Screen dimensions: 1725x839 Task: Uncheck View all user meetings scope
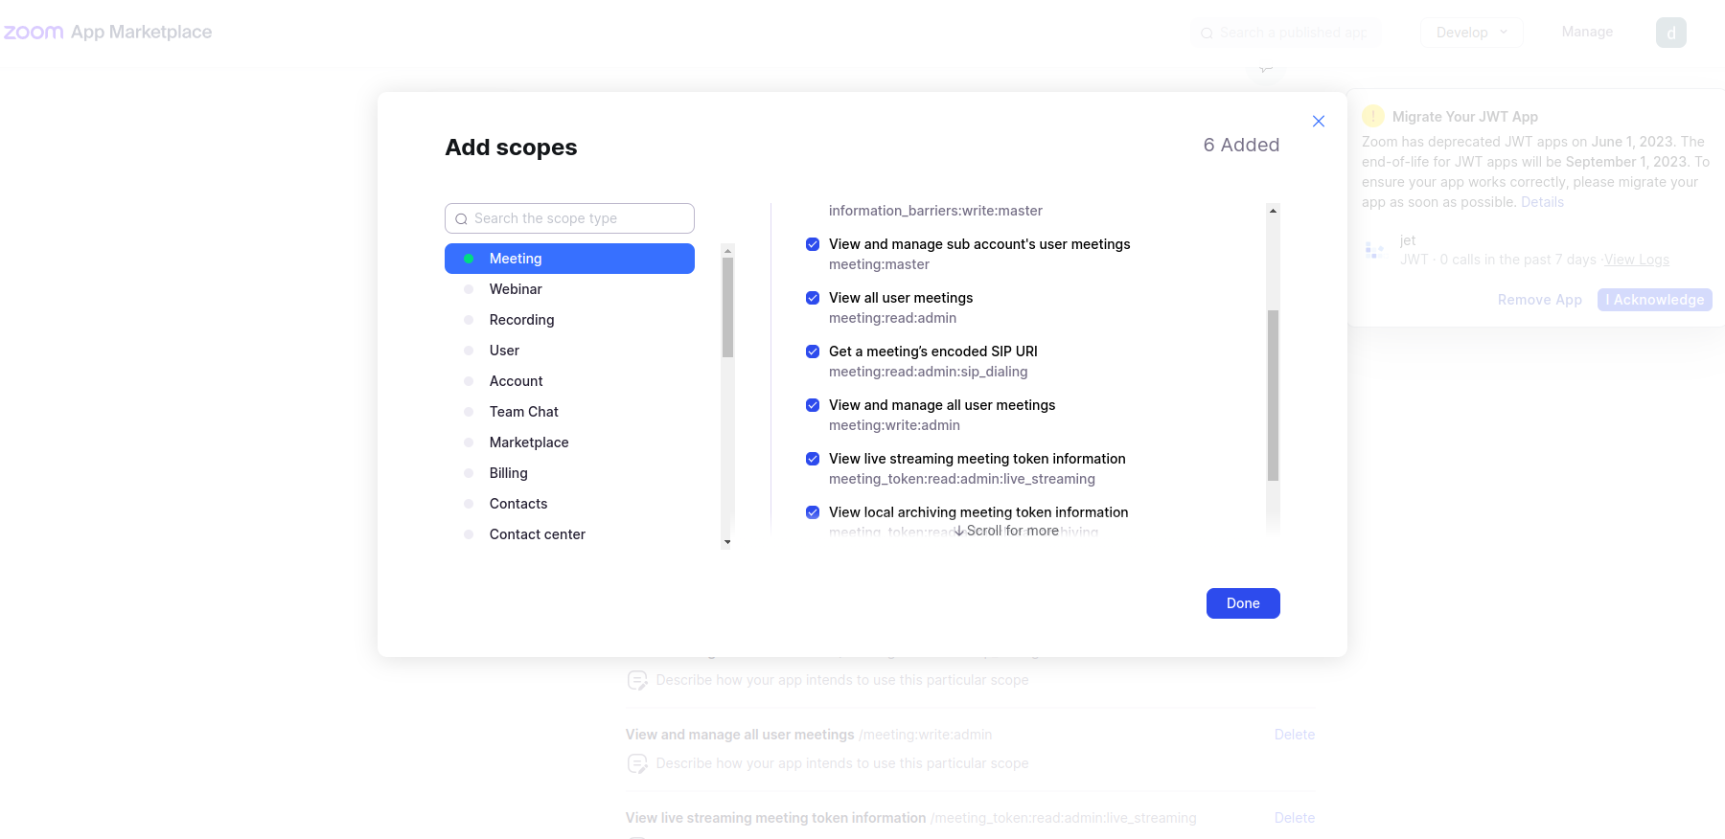coord(813,298)
